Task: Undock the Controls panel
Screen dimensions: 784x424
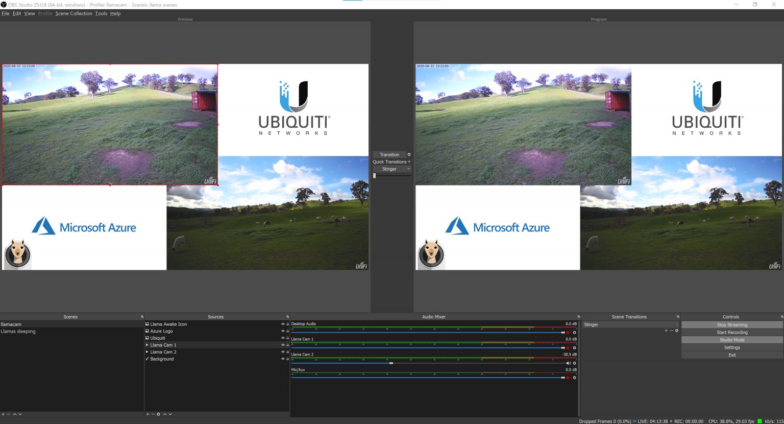Action: 781,317
